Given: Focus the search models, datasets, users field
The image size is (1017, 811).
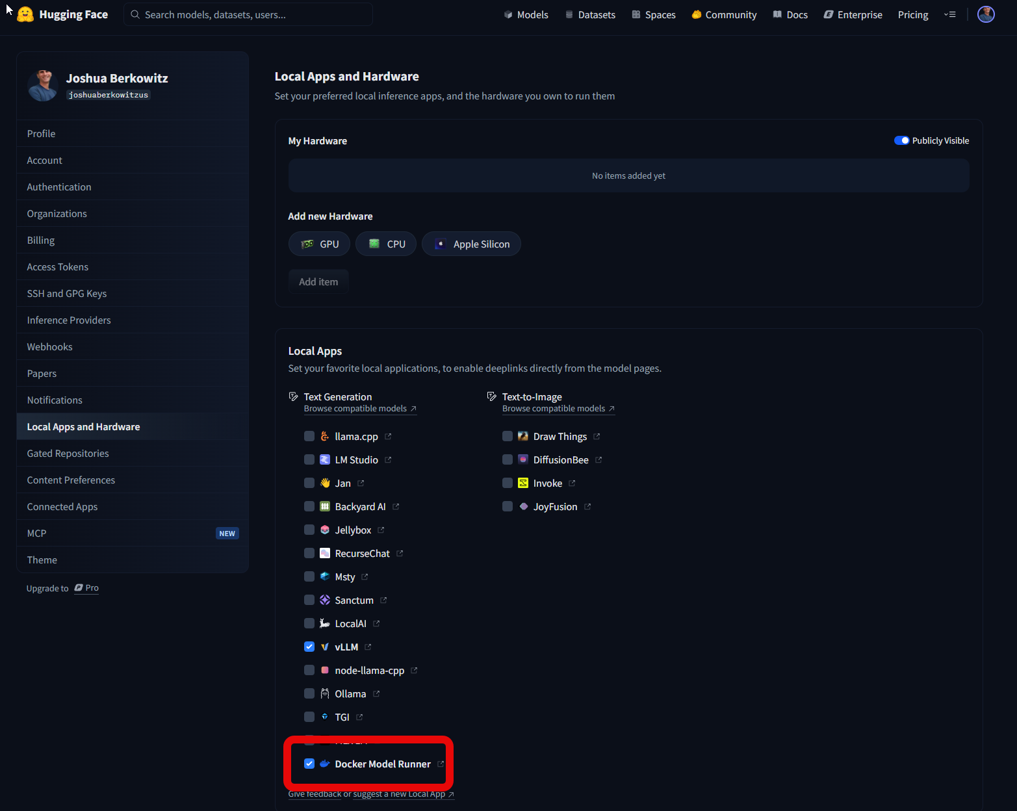Looking at the screenshot, I should point(248,14).
